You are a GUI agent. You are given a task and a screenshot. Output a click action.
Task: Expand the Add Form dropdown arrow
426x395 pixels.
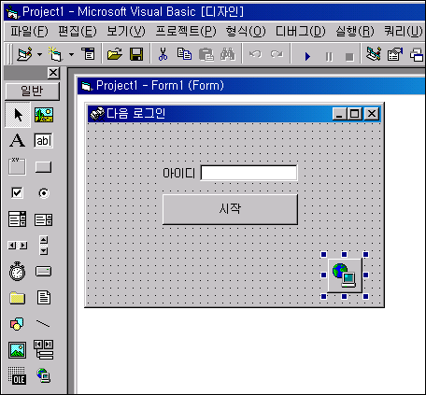71,55
